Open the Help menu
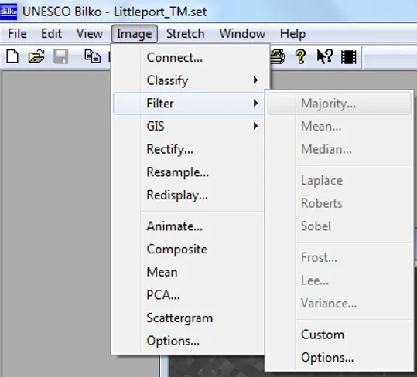 click(292, 34)
